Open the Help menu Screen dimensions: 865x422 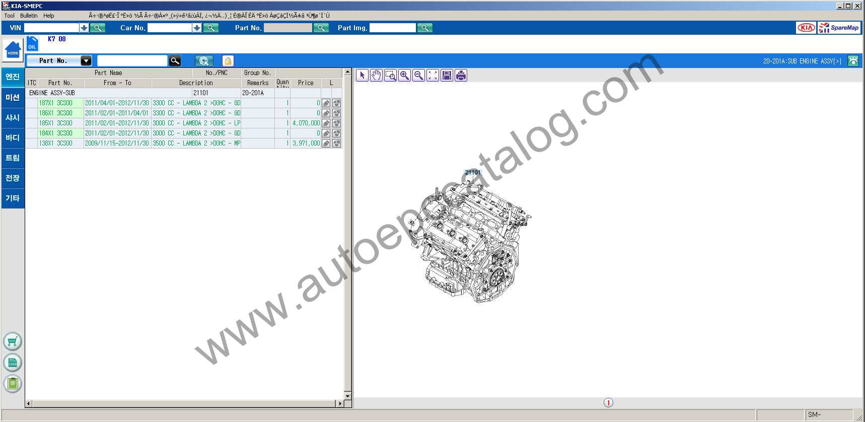coord(49,16)
